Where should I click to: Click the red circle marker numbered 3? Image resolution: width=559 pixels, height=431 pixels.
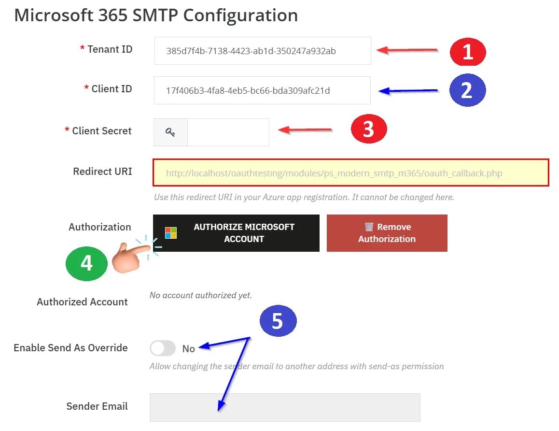[x=368, y=129]
